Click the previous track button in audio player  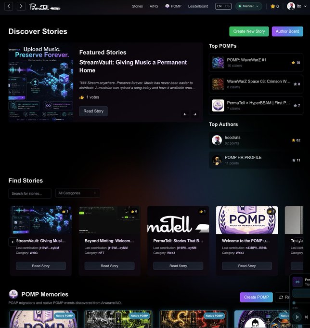[307, 317]
